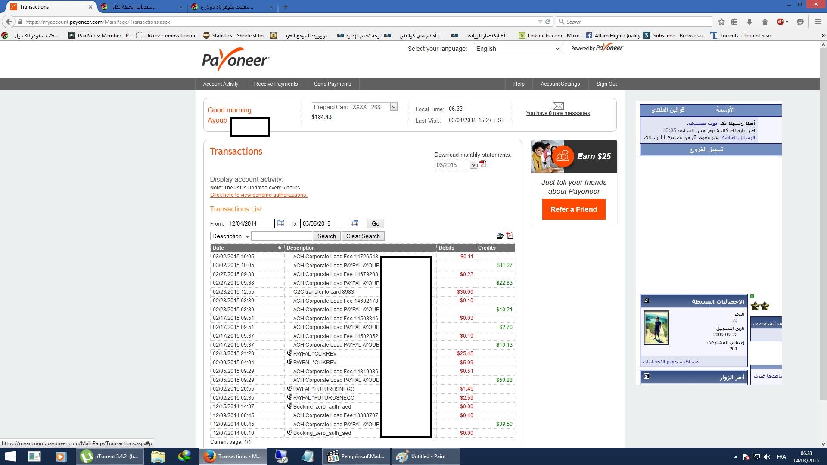This screenshot has height=465, width=827.
Task: Sort transactions using the Date column header
Action: pyautogui.click(x=247, y=248)
